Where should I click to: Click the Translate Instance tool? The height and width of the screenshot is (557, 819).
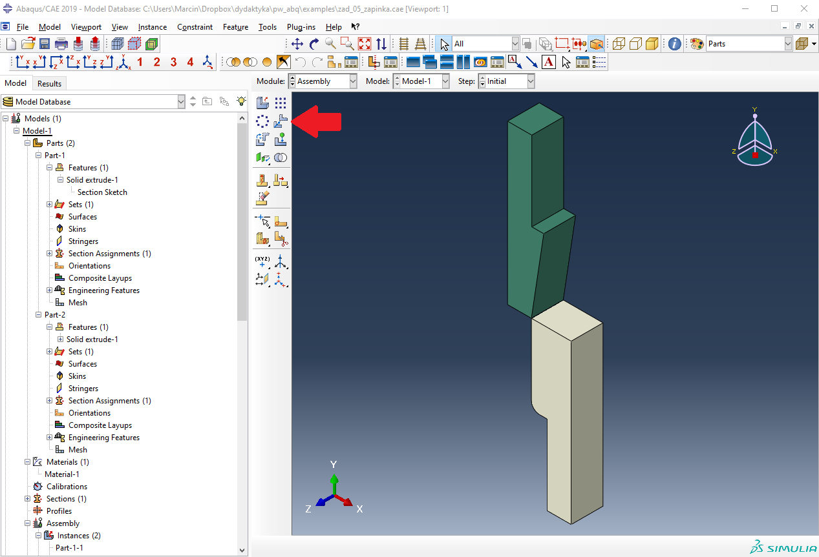point(280,121)
